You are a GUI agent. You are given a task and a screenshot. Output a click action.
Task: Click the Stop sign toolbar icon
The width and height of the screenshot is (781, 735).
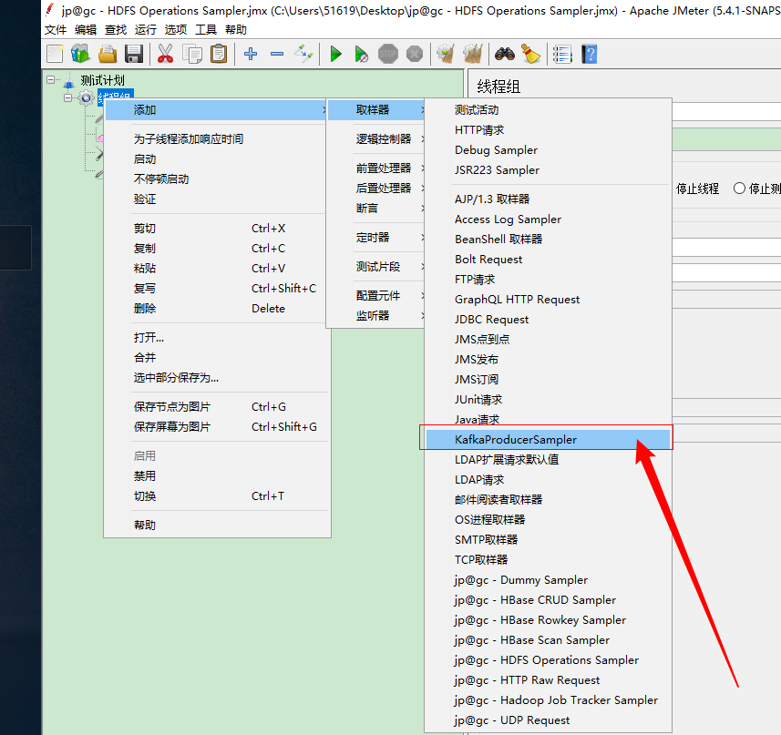click(388, 54)
